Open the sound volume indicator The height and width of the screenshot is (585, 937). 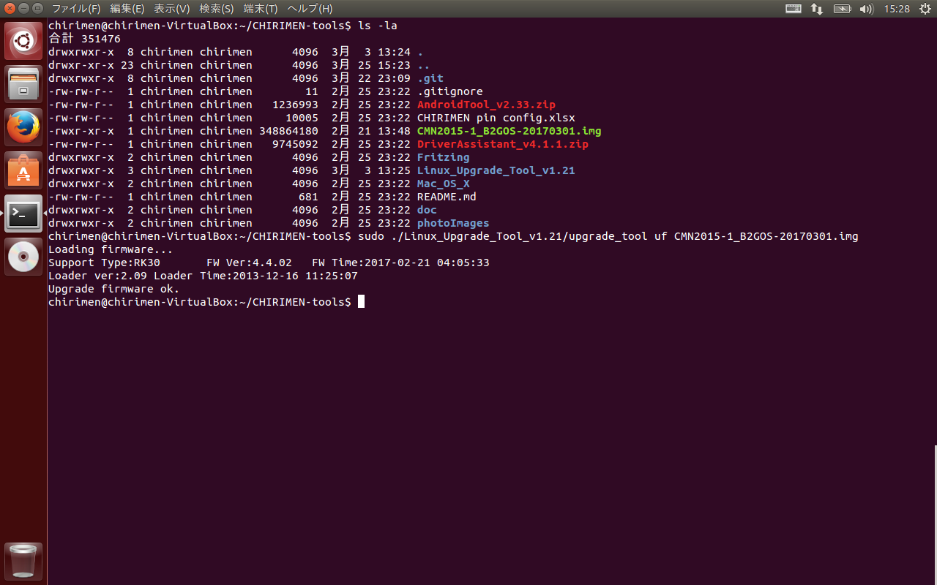(866, 9)
